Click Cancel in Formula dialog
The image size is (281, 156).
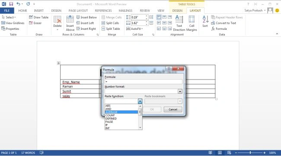[x=173, y=109]
